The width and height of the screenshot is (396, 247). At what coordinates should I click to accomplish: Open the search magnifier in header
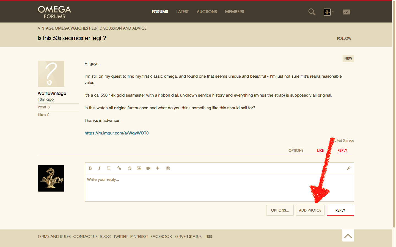pyautogui.click(x=312, y=12)
